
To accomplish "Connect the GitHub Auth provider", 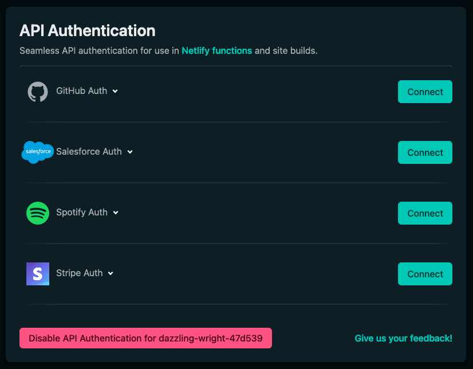I will click(x=425, y=92).
